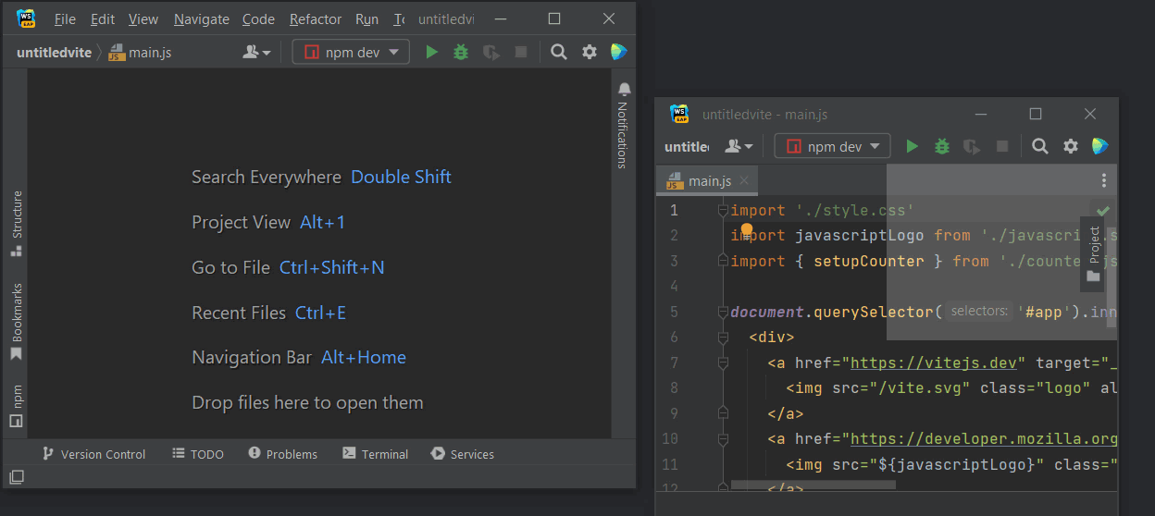Screen dimensions: 1155x516
Task: Open the Navigate menu
Action: pyautogui.click(x=200, y=19)
